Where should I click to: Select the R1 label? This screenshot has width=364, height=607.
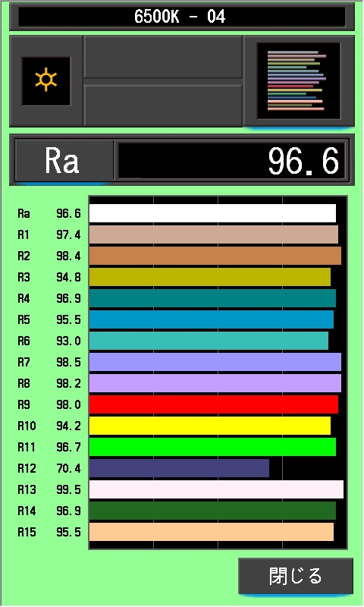(24, 235)
